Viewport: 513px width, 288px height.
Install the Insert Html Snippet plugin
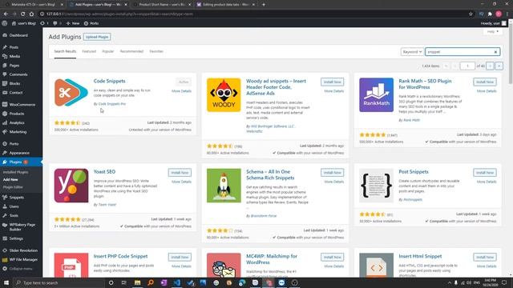click(484, 257)
